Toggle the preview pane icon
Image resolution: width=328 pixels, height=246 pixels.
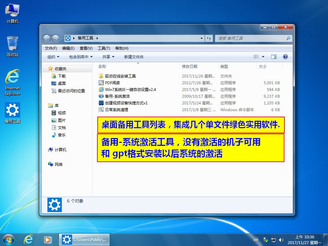(x=274, y=57)
